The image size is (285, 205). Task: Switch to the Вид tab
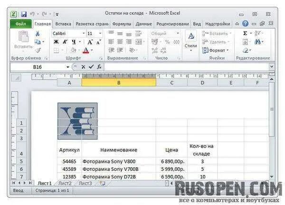tap(197, 24)
